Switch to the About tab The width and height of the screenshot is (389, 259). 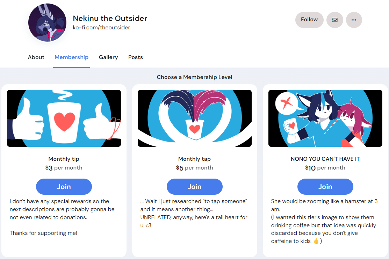point(36,57)
